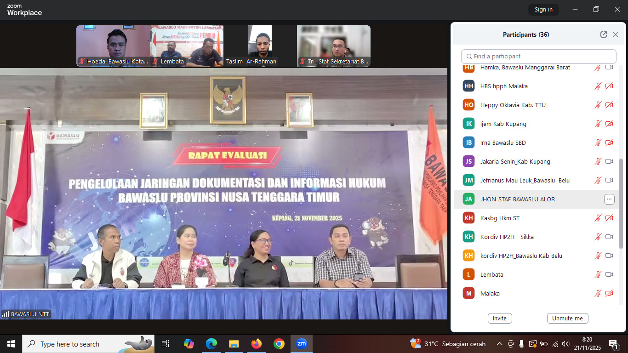Click the camera icon for Hamka, Bawaslu Manggarai Barat
This screenshot has height=353, width=628.
(x=609, y=68)
